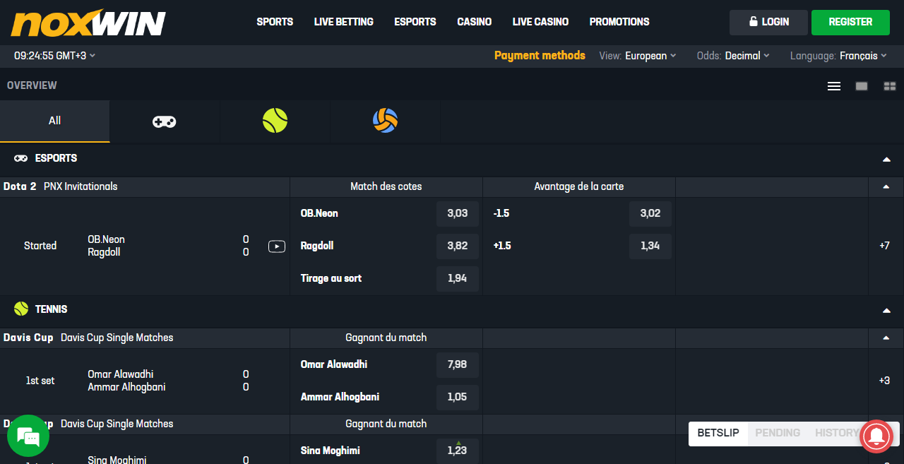
Task: Switch to grid view layout icon
Action: coord(889,86)
